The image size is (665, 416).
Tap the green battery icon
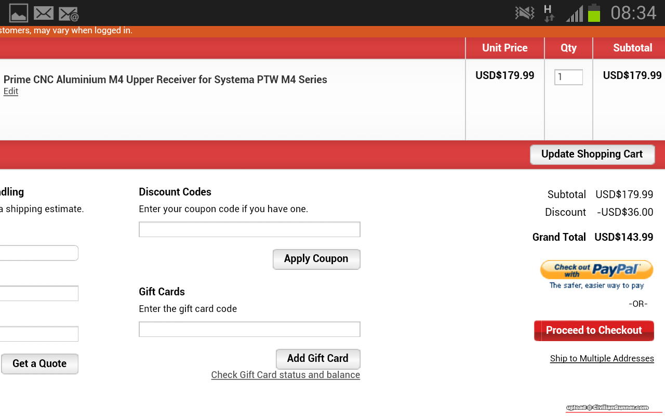[594, 13]
